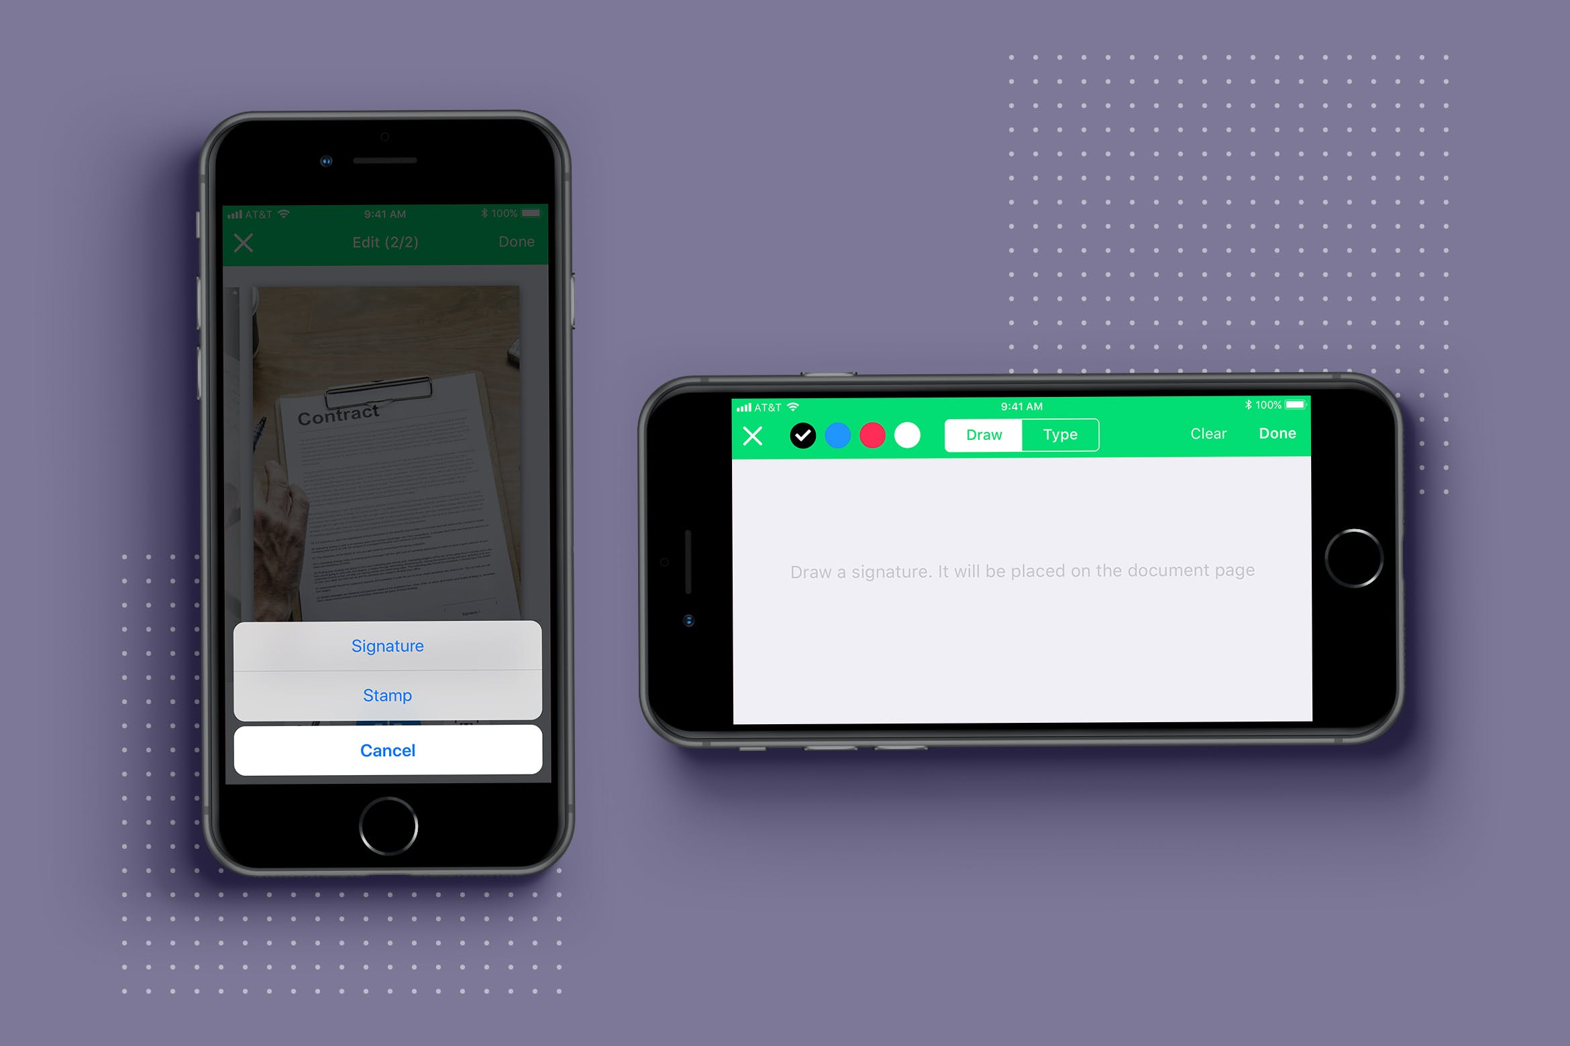The height and width of the screenshot is (1046, 1570).
Task: Select Stamp from action sheet
Action: [386, 695]
